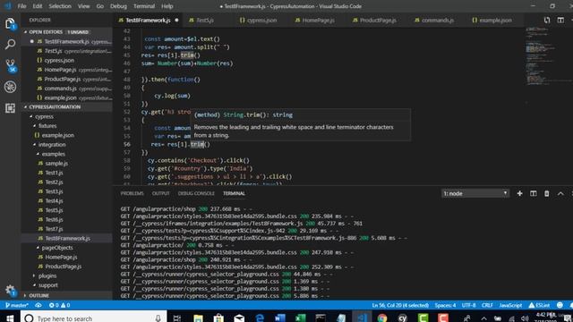Click the master branch indicator in status bar

(17, 305)
